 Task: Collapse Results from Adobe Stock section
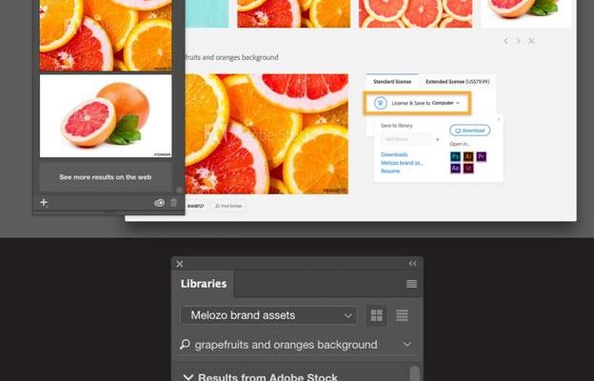[x=188, y=377]
